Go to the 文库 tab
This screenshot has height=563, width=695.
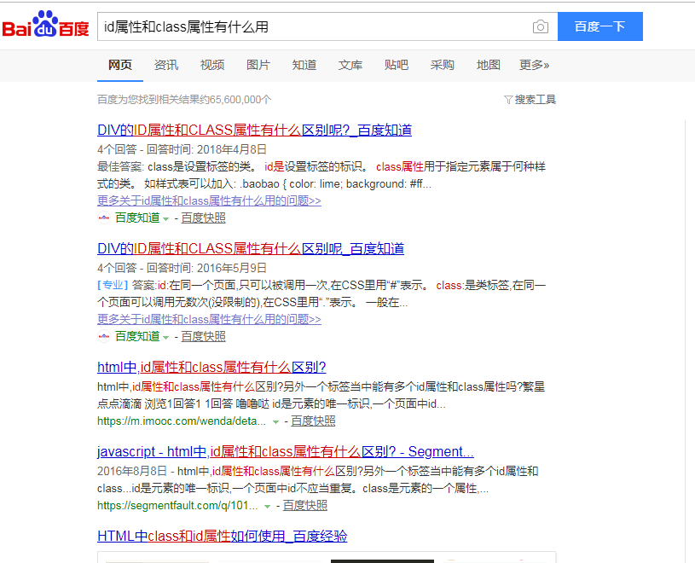tap(350, 65)
